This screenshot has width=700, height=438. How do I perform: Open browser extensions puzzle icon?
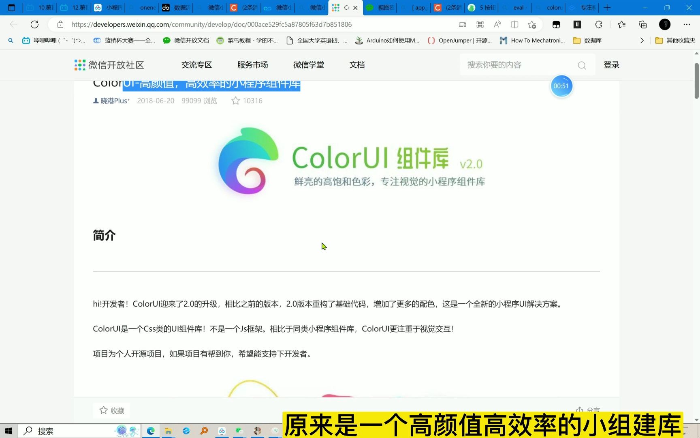click(x=598, y=24)
